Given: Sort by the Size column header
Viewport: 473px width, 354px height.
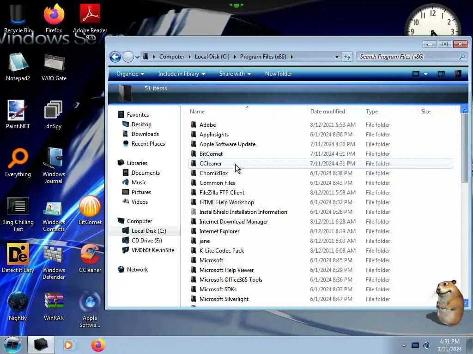Looking at the screenshot, I should pyautogui.click(x=425, y=112).
